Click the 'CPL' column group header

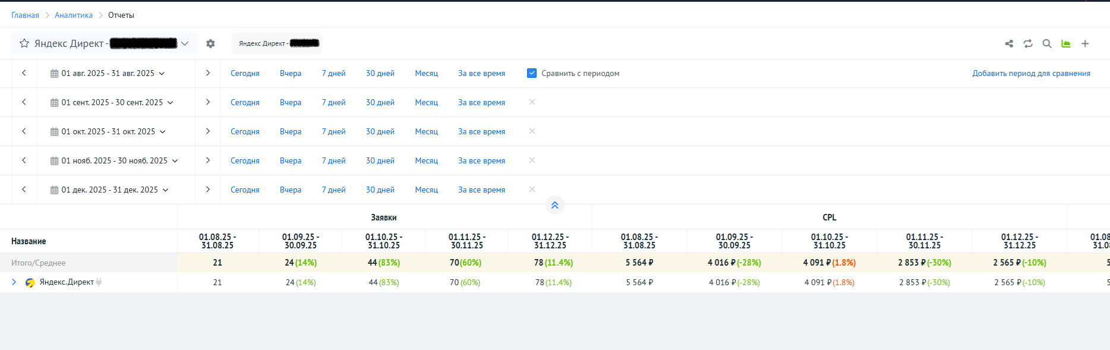(x=830, y=217)
